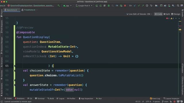Click the red error stripe marker on scrollbar
Viewport: 184px width, 103px height.
(180, 26)
